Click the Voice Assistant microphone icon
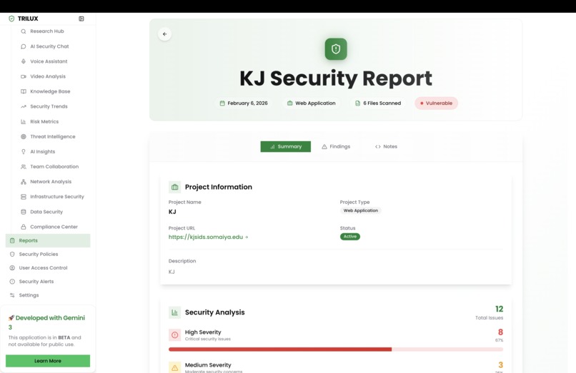This screenshot has width=576, height=373. click(x=24, y=61)
